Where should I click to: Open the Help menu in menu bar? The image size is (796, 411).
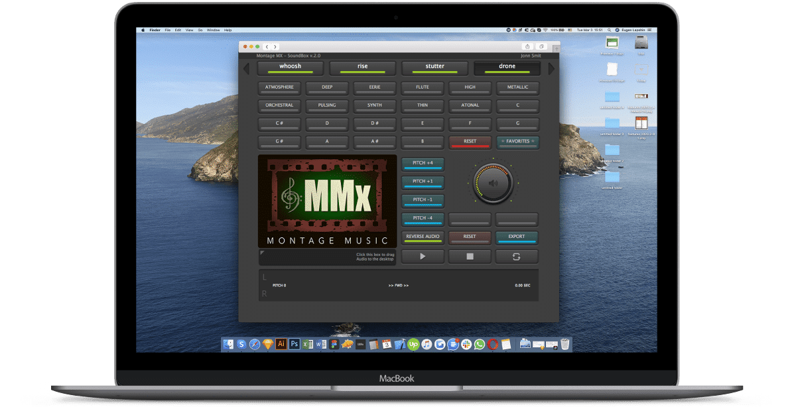click(228, 30)
